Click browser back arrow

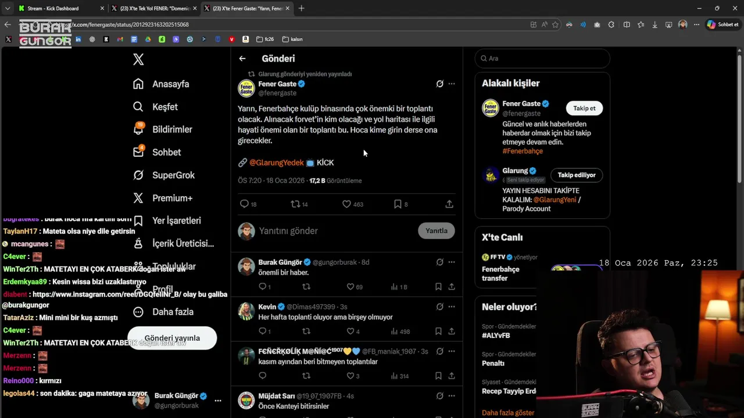click(x=7, y=24)
